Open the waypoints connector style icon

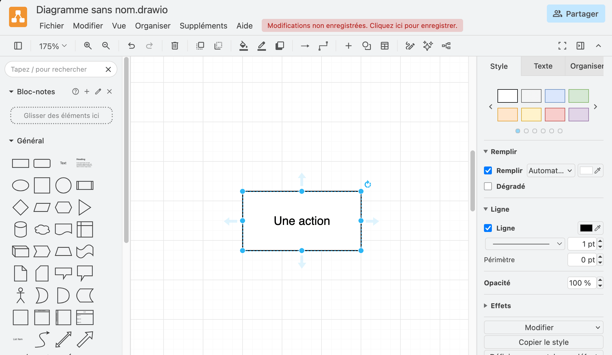point(323,46)
